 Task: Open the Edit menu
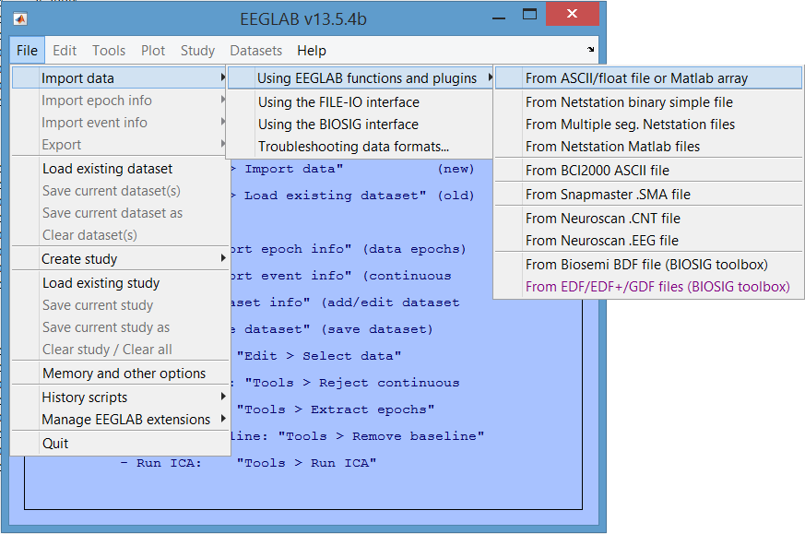[65, 51]
